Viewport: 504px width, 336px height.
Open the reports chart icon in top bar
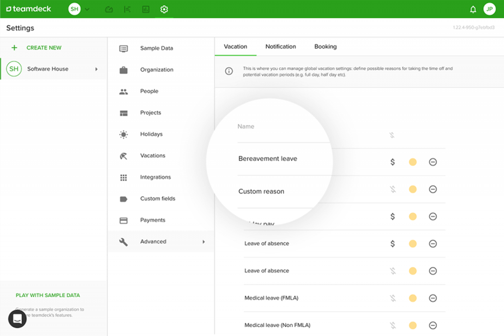pyautogui.click(x=145, y=9)
